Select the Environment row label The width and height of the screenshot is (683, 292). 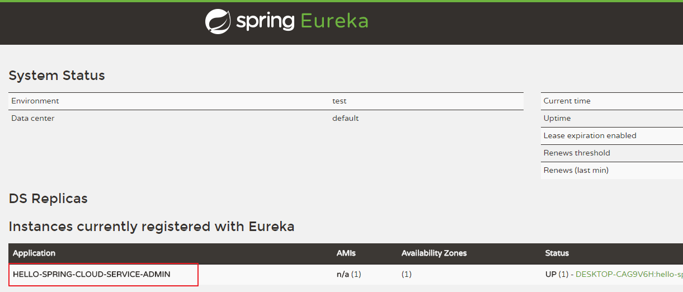[x=35, y=101]
